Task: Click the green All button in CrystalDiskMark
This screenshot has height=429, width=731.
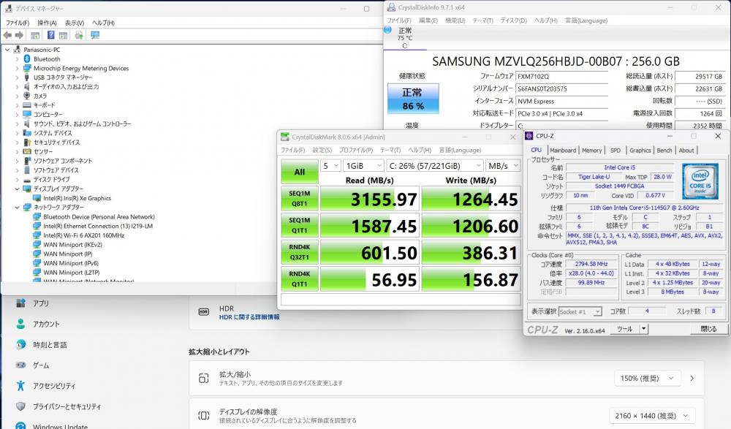Action: click(x=299, y=172)
